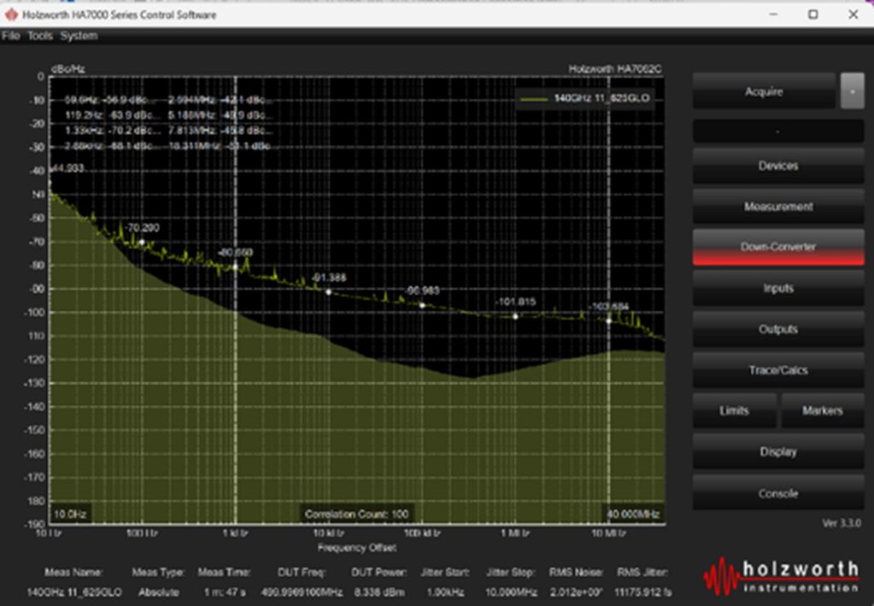Open the File menu
Image resolution: width=874 pixels, height=606 pixels.
[10, 36]
